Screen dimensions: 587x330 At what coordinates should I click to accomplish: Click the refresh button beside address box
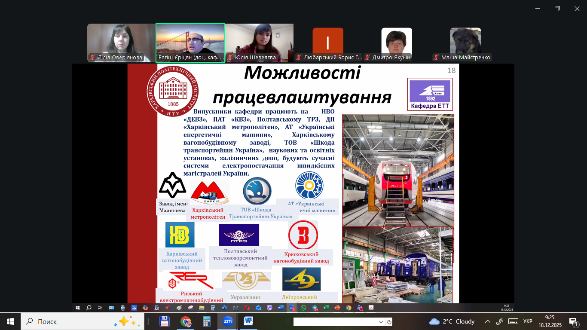[x=389, y=322]
